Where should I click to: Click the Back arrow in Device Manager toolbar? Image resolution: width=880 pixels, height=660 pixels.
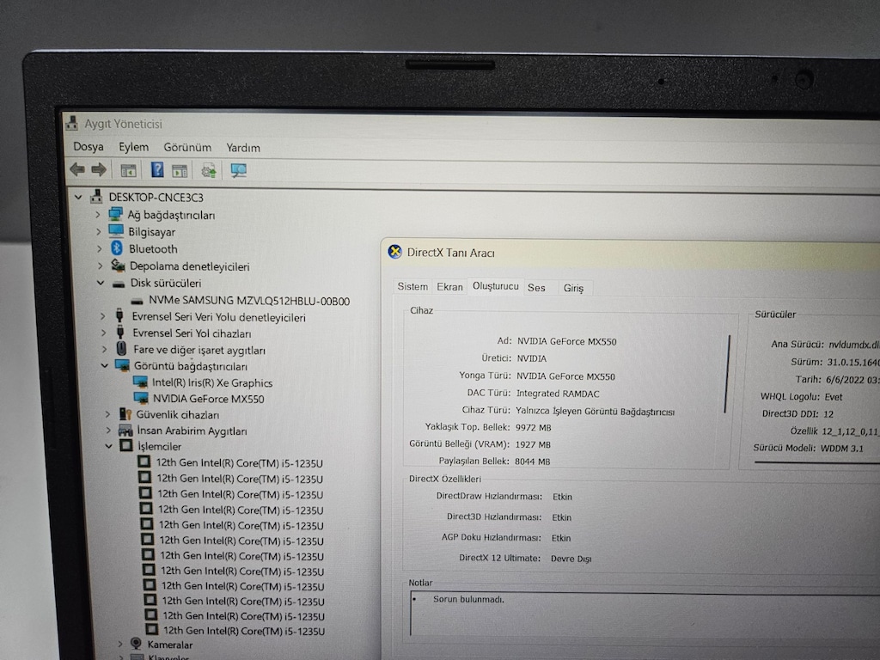tap(76, 169)
